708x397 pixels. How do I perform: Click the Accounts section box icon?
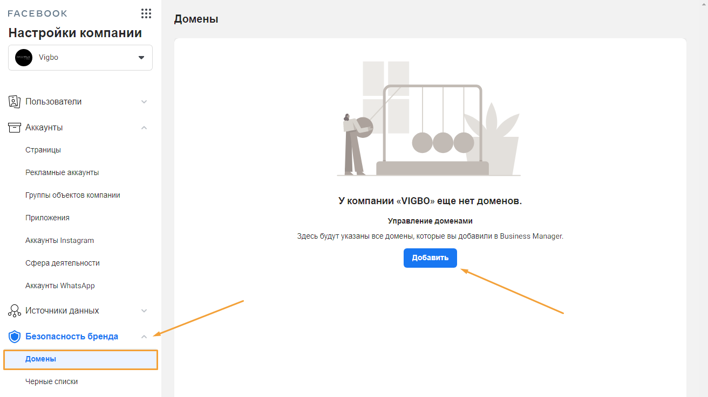15,127
